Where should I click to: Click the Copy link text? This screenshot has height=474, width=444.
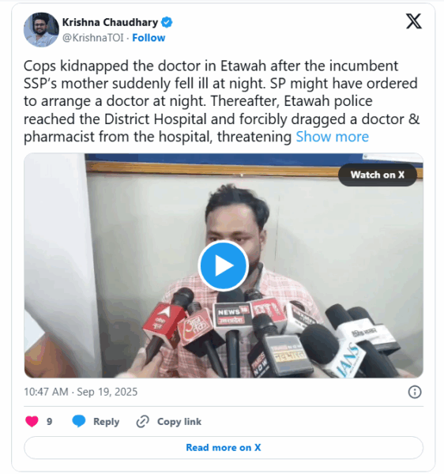click(179, 421)
